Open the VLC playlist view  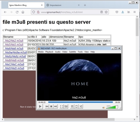(72, 106)
